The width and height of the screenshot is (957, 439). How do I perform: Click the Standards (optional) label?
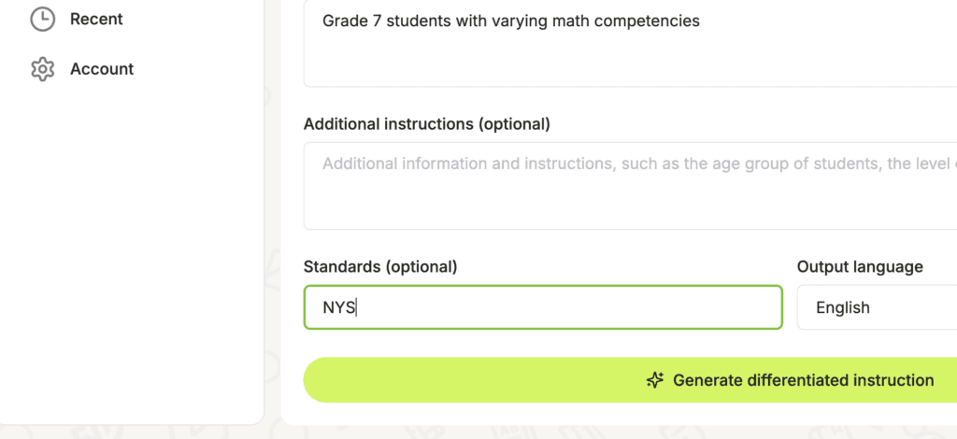pyautogui.click(x=380, y=267)
